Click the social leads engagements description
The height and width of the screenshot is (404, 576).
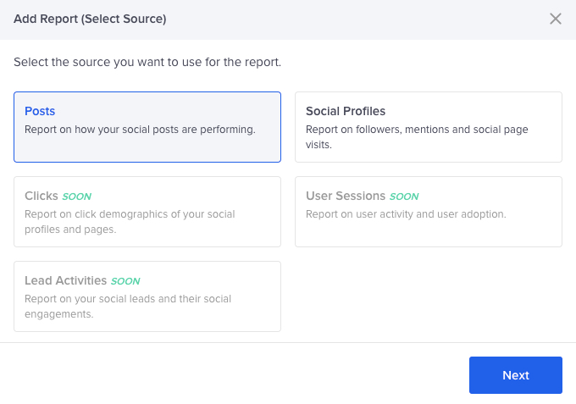click(x=128, y=306)
